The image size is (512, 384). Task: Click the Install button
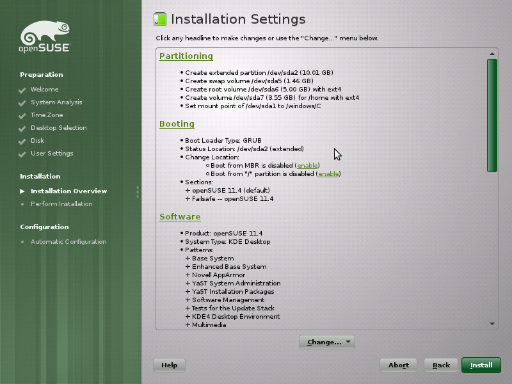pyautogui.click(x=481, y=365)
